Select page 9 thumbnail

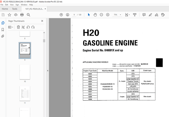tap(25, 50)
